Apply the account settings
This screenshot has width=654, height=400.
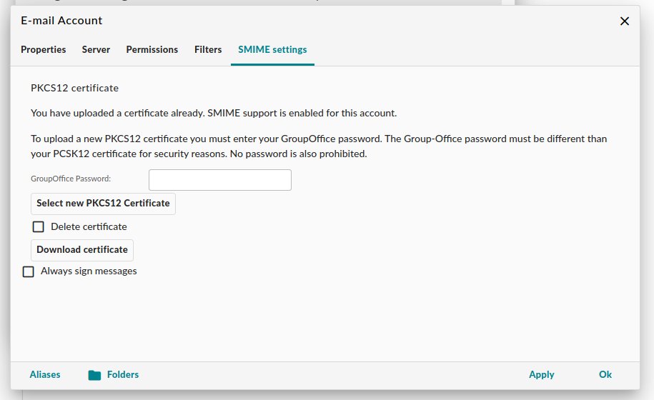[x=541, y=374]
